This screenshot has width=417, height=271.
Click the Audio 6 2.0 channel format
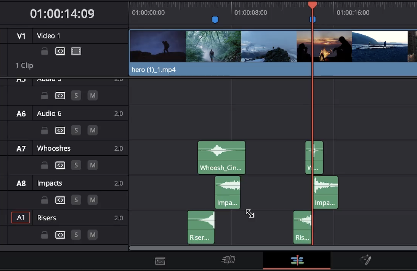[x=119, y=113]
